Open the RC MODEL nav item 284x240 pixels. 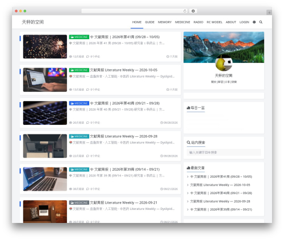[x=214, y=22]
